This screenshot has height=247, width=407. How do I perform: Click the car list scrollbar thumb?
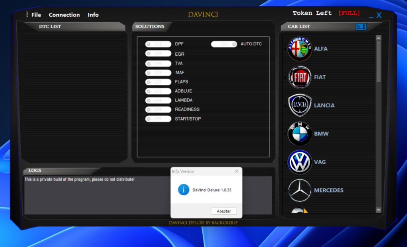click(x=378, y=61)
